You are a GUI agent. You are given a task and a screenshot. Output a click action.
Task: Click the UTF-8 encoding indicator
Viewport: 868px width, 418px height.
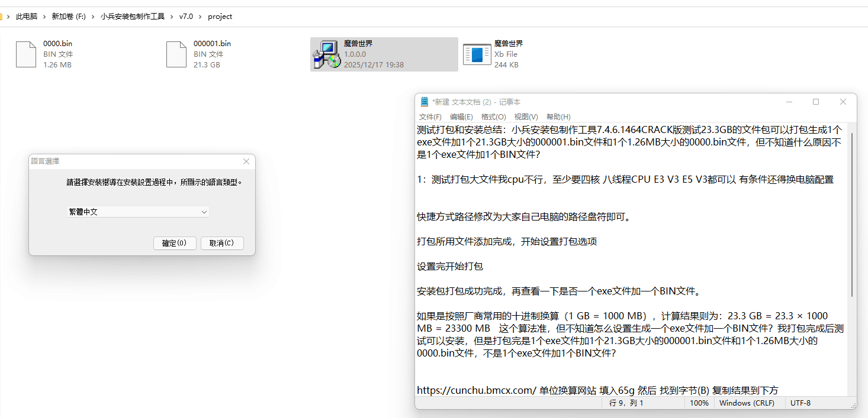pos(801,403)
